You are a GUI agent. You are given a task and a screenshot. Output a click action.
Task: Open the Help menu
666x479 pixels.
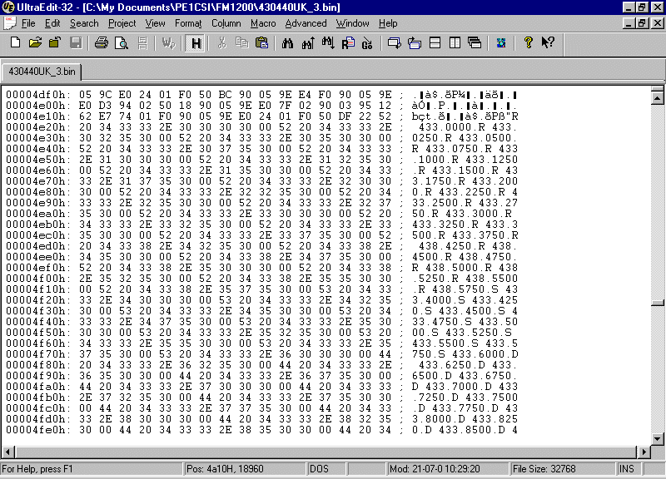tap(388, 23)
